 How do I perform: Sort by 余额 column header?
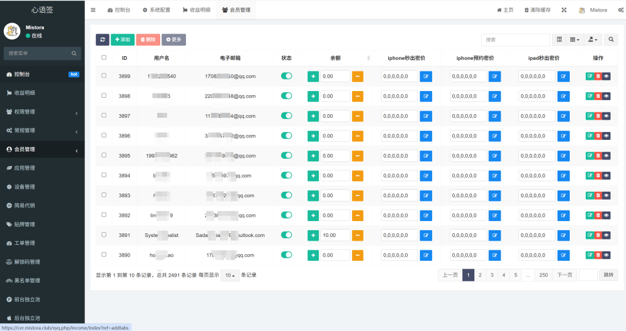(x=336, y=58)
